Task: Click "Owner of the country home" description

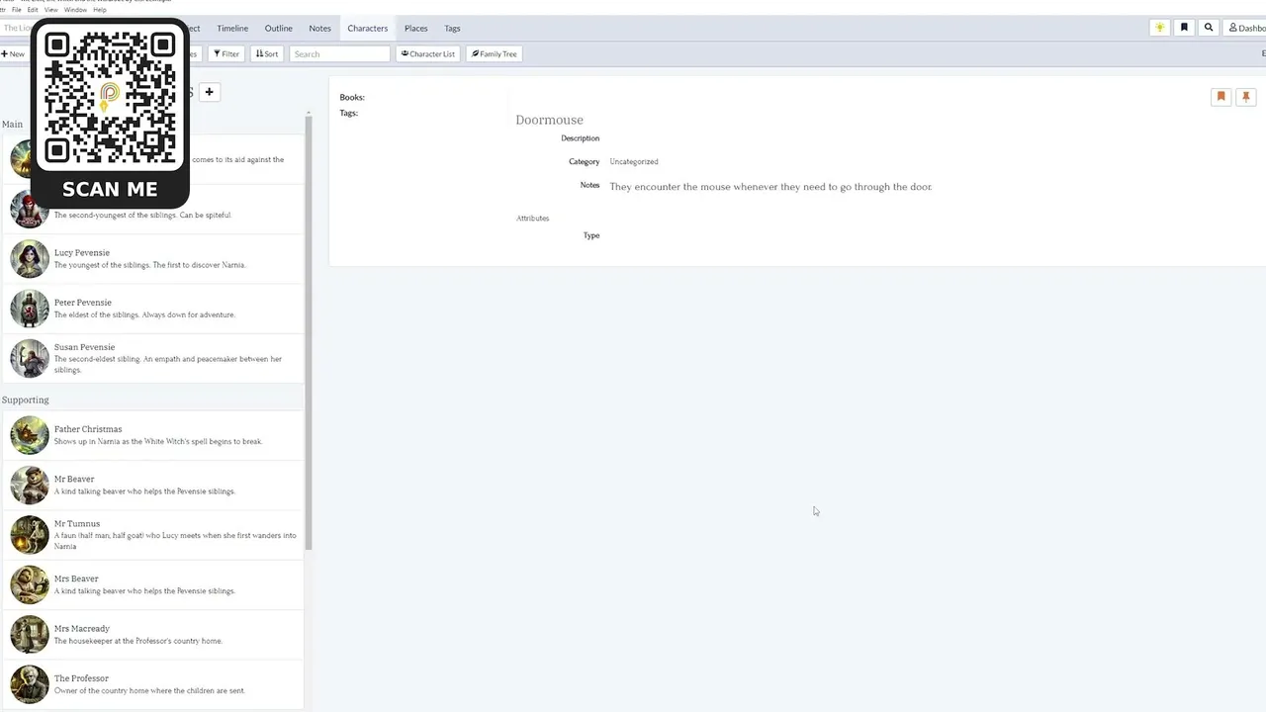Action: pyautogui.click(x=149, y=690)
